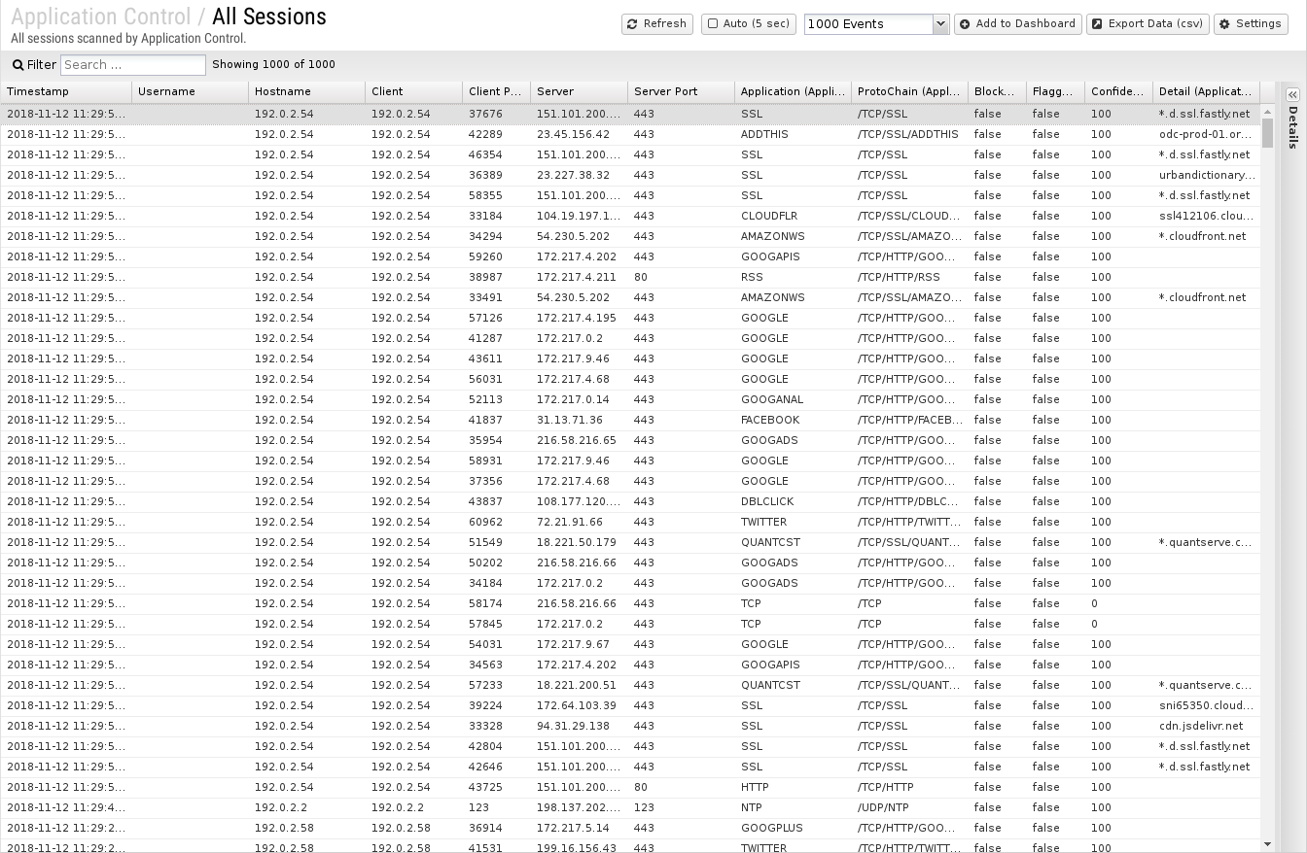The height and width of the screenshot is (853, 1307).
Task: Click the Filter search input field
Action: click(133, 65)
